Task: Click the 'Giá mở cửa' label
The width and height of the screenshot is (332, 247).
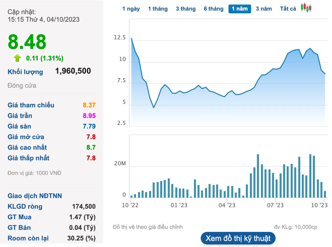Action: [x=26, y=137]
